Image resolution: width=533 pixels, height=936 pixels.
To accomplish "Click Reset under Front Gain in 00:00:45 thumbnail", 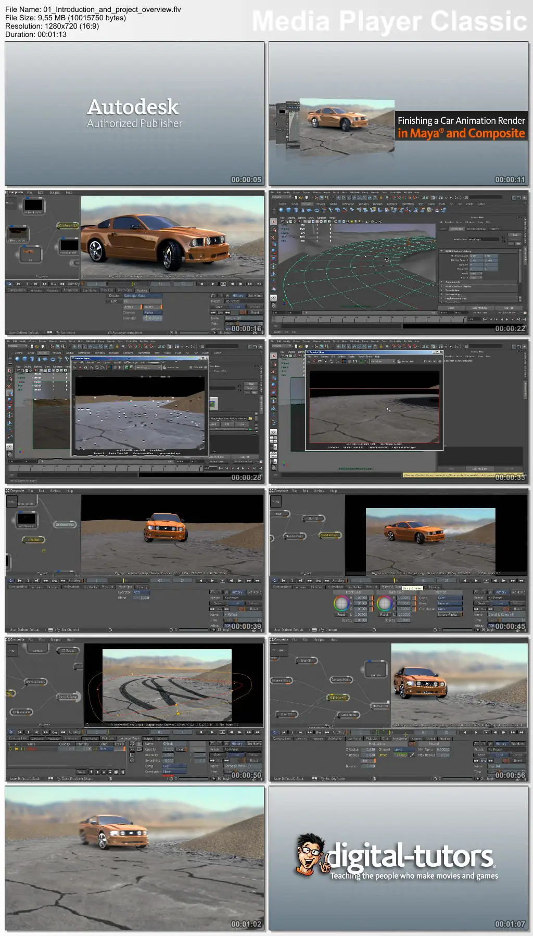I will tap(341, 614).
